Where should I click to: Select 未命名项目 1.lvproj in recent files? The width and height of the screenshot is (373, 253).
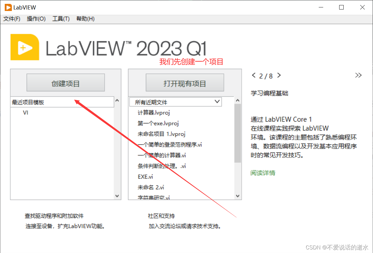point(161,134)
